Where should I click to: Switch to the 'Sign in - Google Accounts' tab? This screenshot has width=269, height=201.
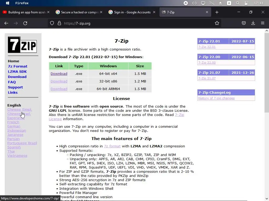(x=132, y=12)
